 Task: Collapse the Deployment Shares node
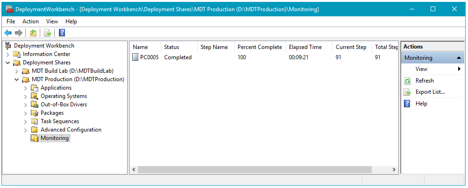8,63
